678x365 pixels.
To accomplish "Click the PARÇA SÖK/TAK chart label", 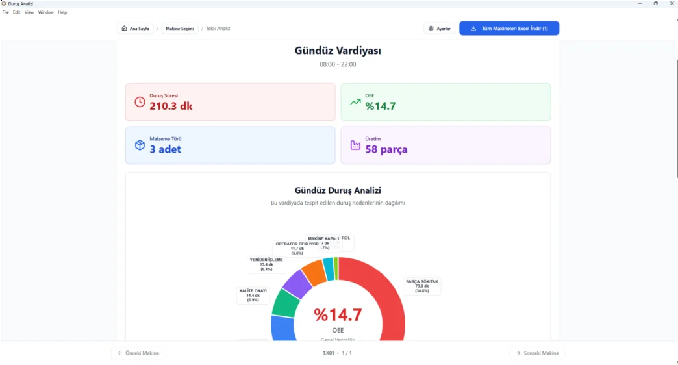I will click(x=422, y=286).
